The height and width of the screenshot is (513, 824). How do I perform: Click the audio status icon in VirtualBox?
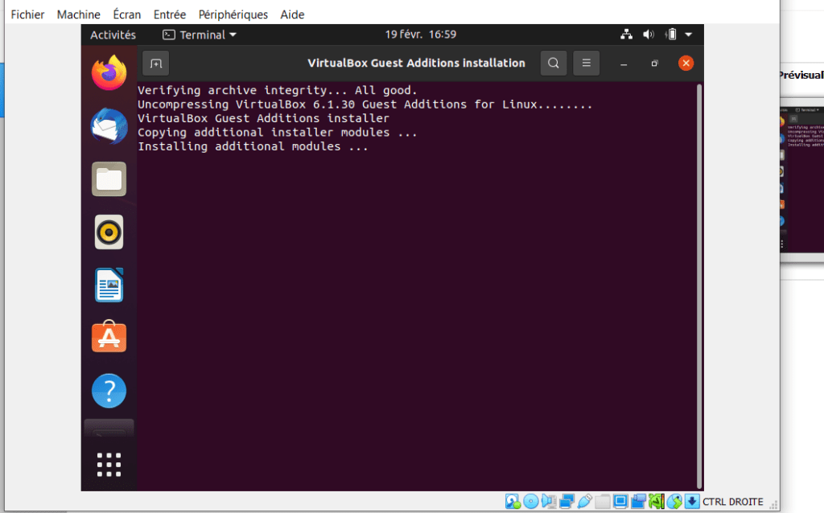tap(549, 502)
